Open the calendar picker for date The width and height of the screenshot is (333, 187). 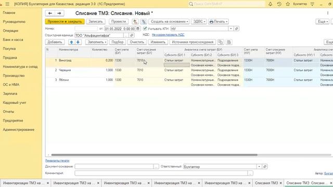point(138,29)
